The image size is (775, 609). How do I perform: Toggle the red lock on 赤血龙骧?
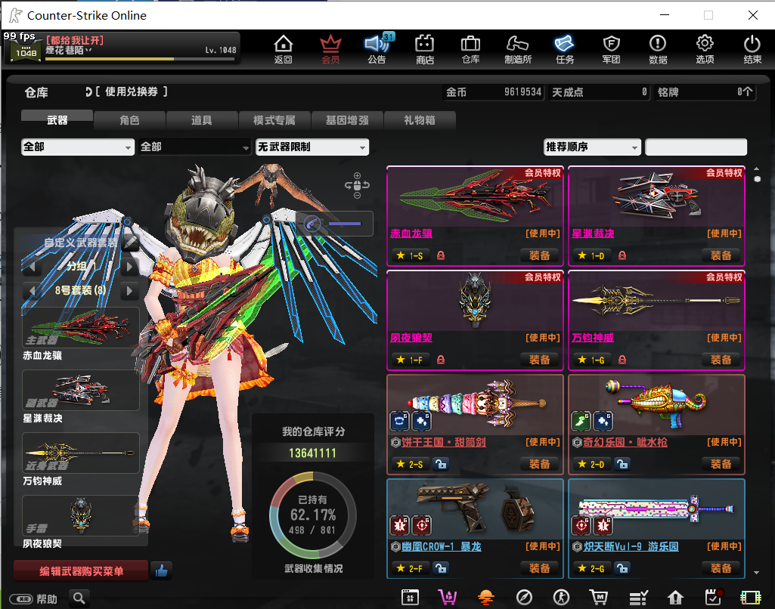coord(441,255)
